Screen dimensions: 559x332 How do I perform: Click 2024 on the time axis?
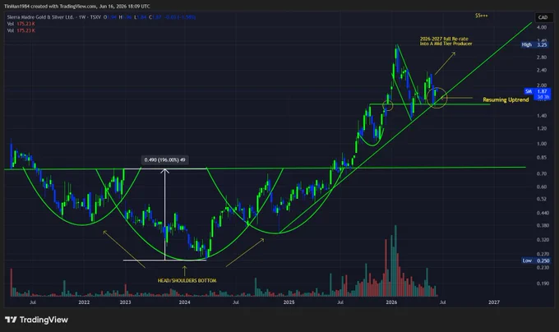pyautogui.click(x=184, y=302)
